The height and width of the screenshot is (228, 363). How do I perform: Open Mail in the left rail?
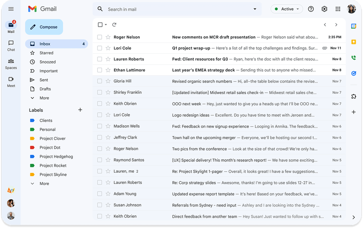[11, 27]
